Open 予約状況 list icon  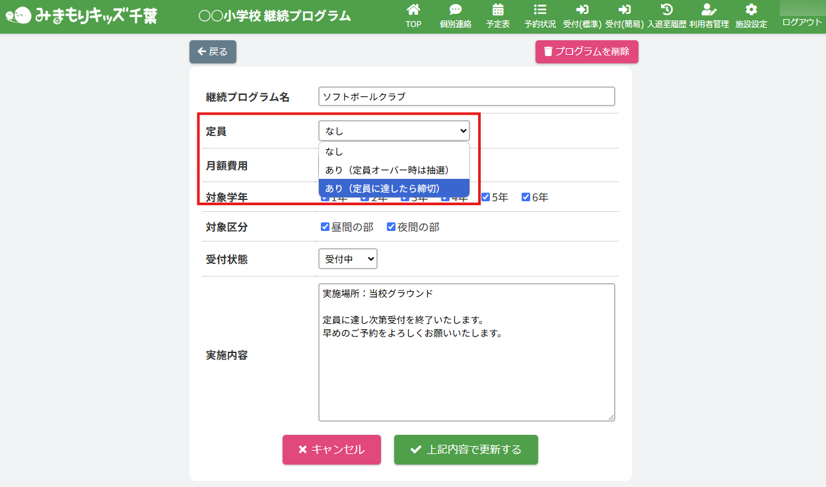(539, 10)
